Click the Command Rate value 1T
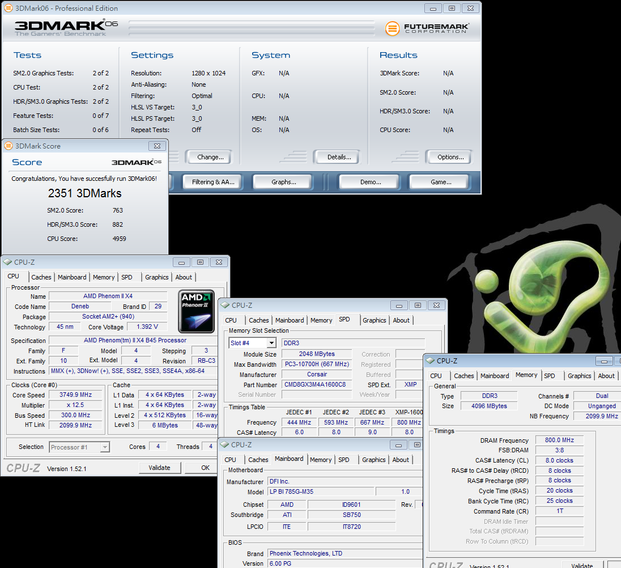Viewport: 621px width, 568px height. pyautogui.click(x=559, y=511)
